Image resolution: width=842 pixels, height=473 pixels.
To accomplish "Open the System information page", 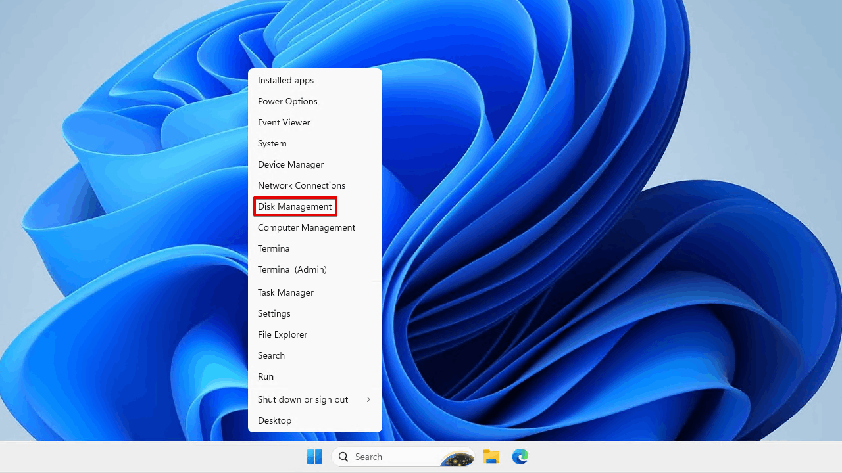I will 272,143.
